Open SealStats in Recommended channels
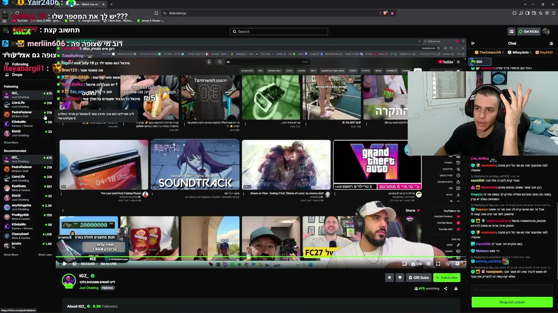The image size is (558, 313). coord(28,188)
